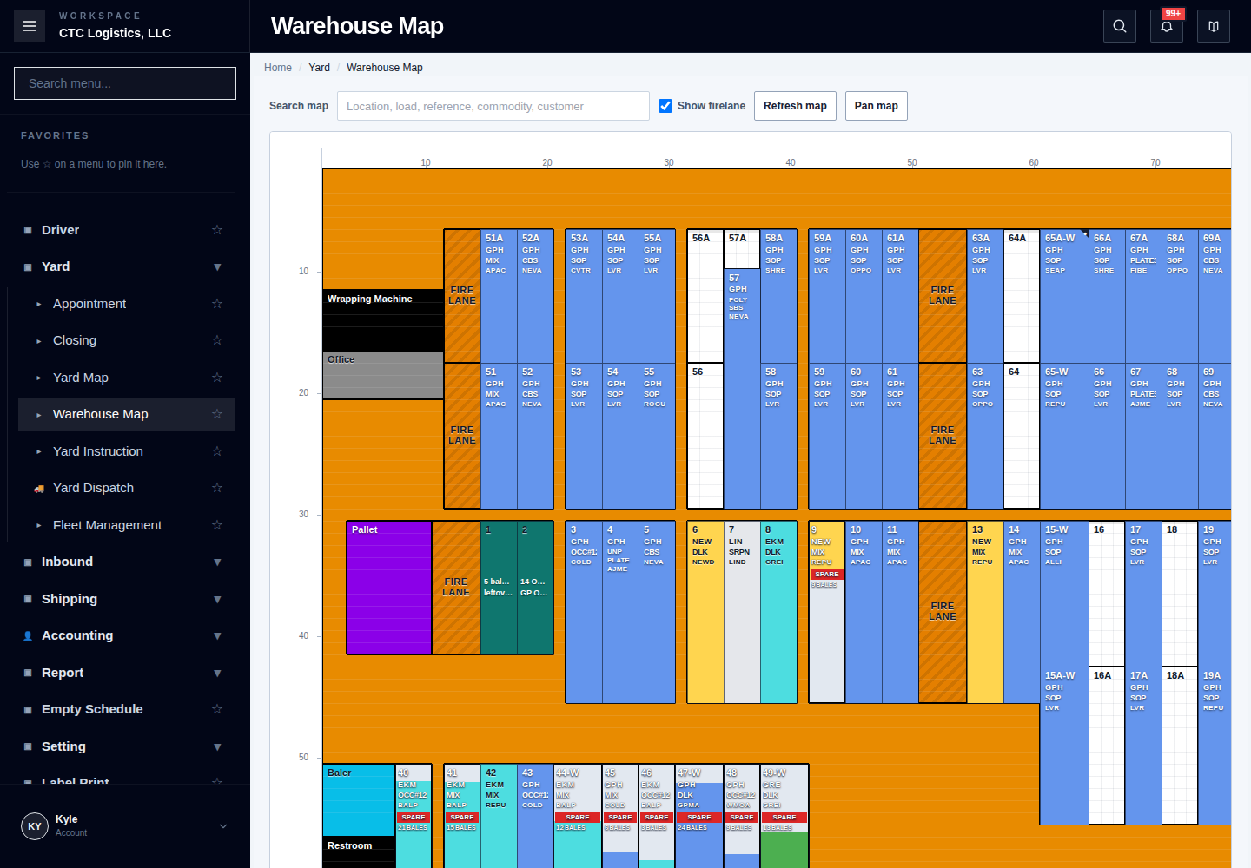Image resolution: width=1251 pixels, height=868 pixels.
Task: Click the Accounting person icon
Action: [28, 636]
